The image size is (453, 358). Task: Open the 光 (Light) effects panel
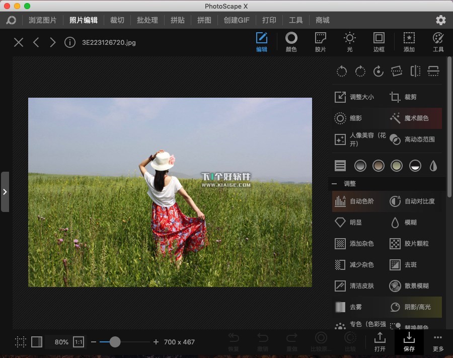pos(349,41)
